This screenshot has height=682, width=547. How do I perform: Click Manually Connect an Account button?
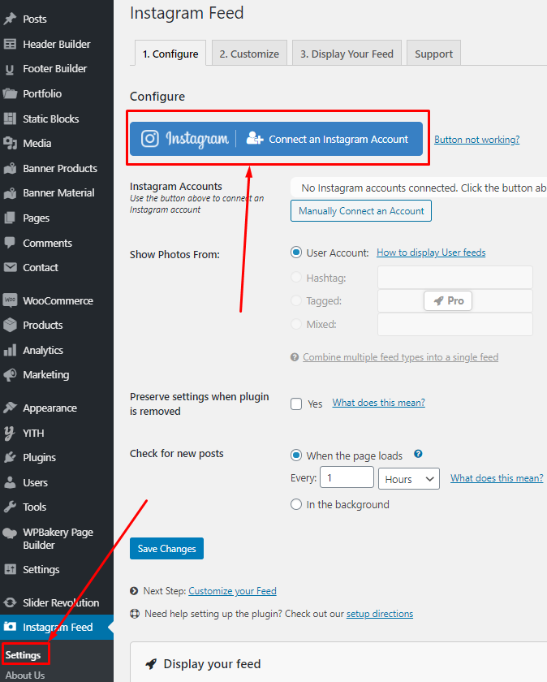pyautogui.click(x=361, y=211)
